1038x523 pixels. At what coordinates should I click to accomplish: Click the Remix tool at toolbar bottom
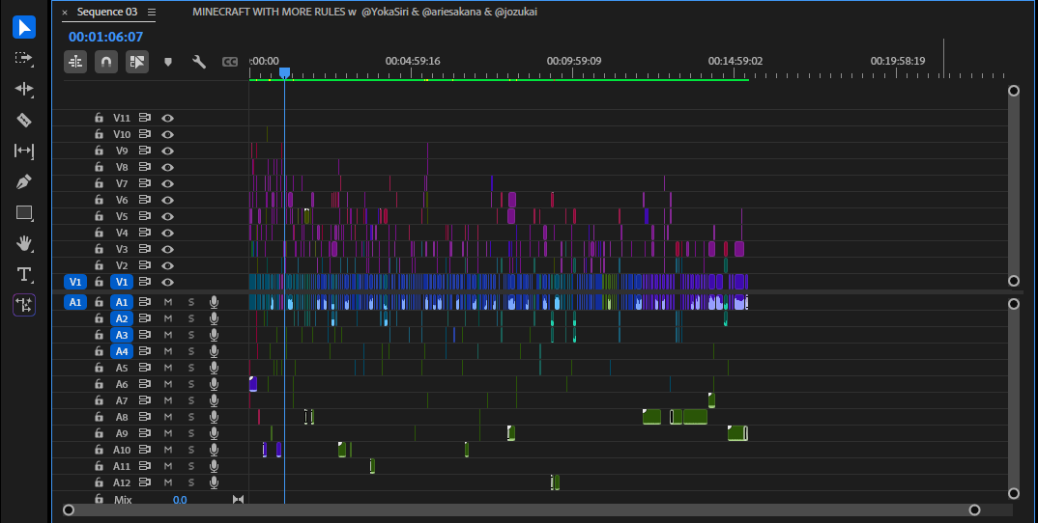(24, 305)
